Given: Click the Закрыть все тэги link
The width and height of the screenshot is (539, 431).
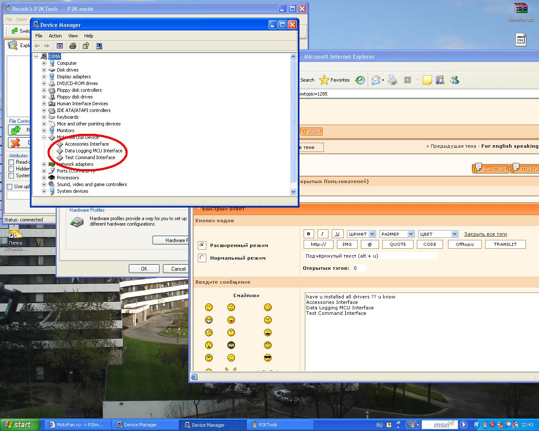Looking at the screenshot, I should click(485, 234).
